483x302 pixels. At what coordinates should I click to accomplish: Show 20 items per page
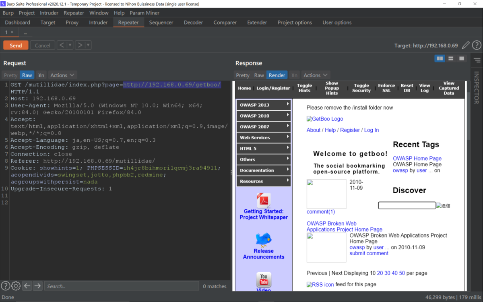click(380, 273)
